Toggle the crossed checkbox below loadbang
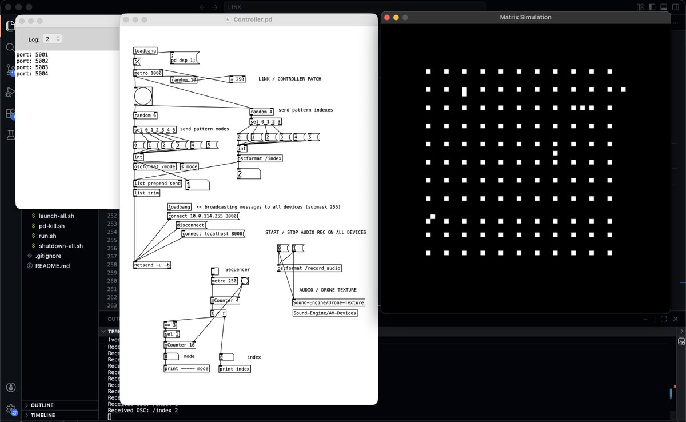The image size is (686, 422). (137, 62)
